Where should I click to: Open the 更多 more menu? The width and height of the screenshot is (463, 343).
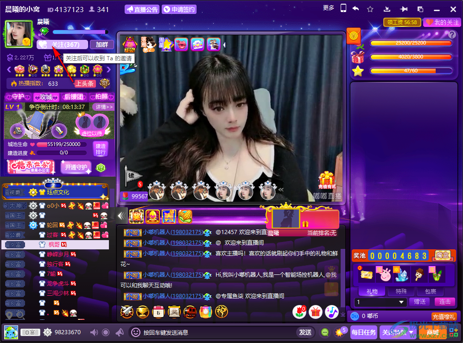329,8
